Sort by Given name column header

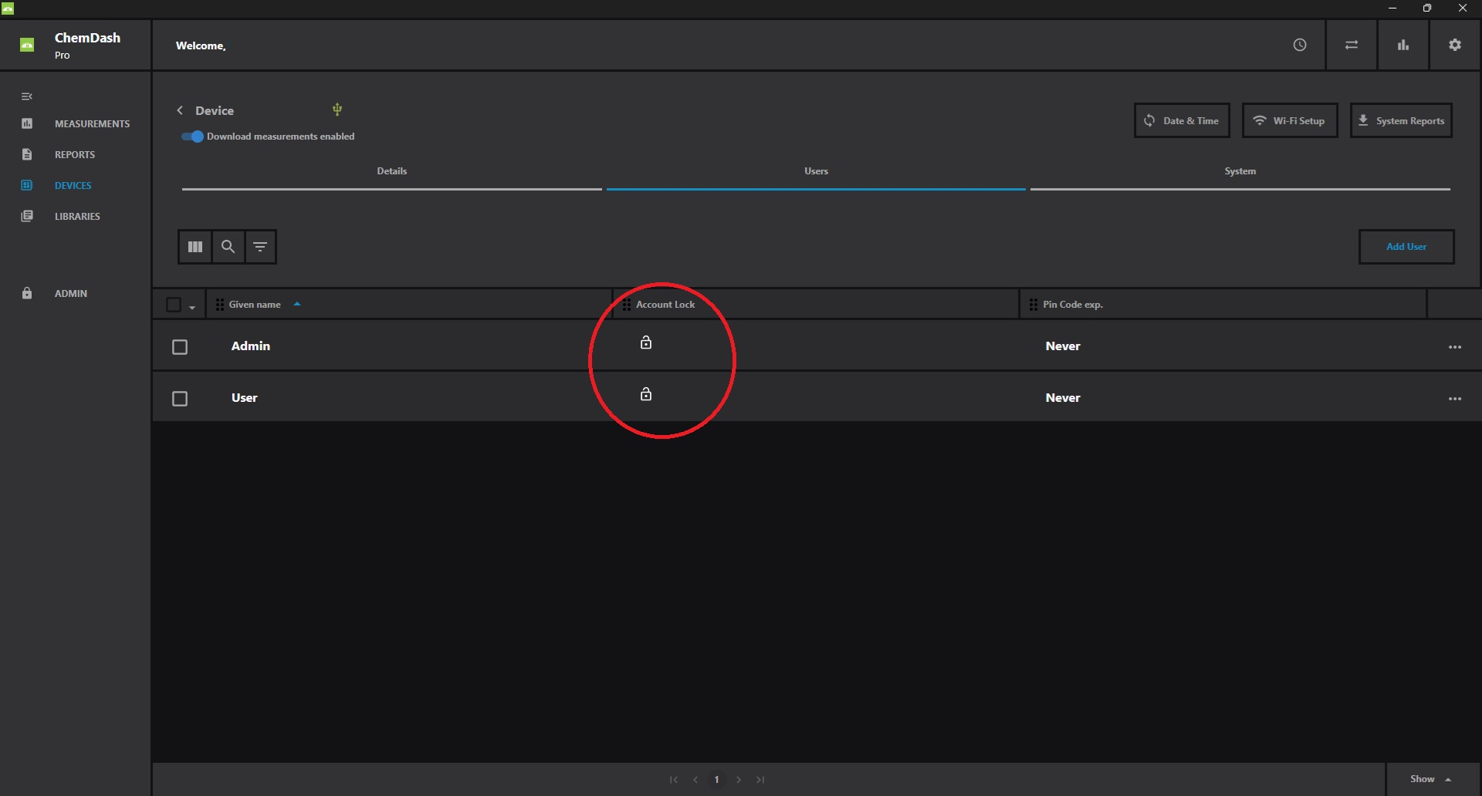[x=255, y=305]
